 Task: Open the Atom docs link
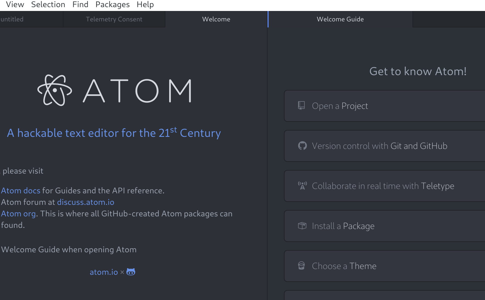(x=21, y=191)
